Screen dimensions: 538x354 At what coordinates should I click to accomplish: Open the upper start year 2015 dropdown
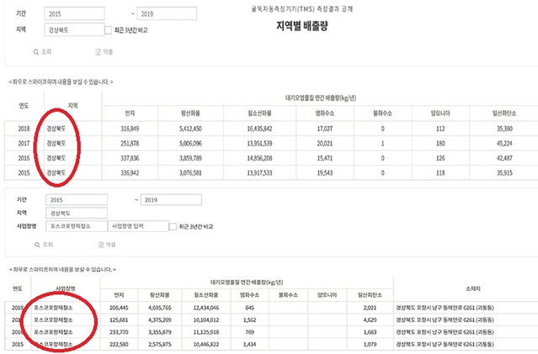(x=74, y=13)
